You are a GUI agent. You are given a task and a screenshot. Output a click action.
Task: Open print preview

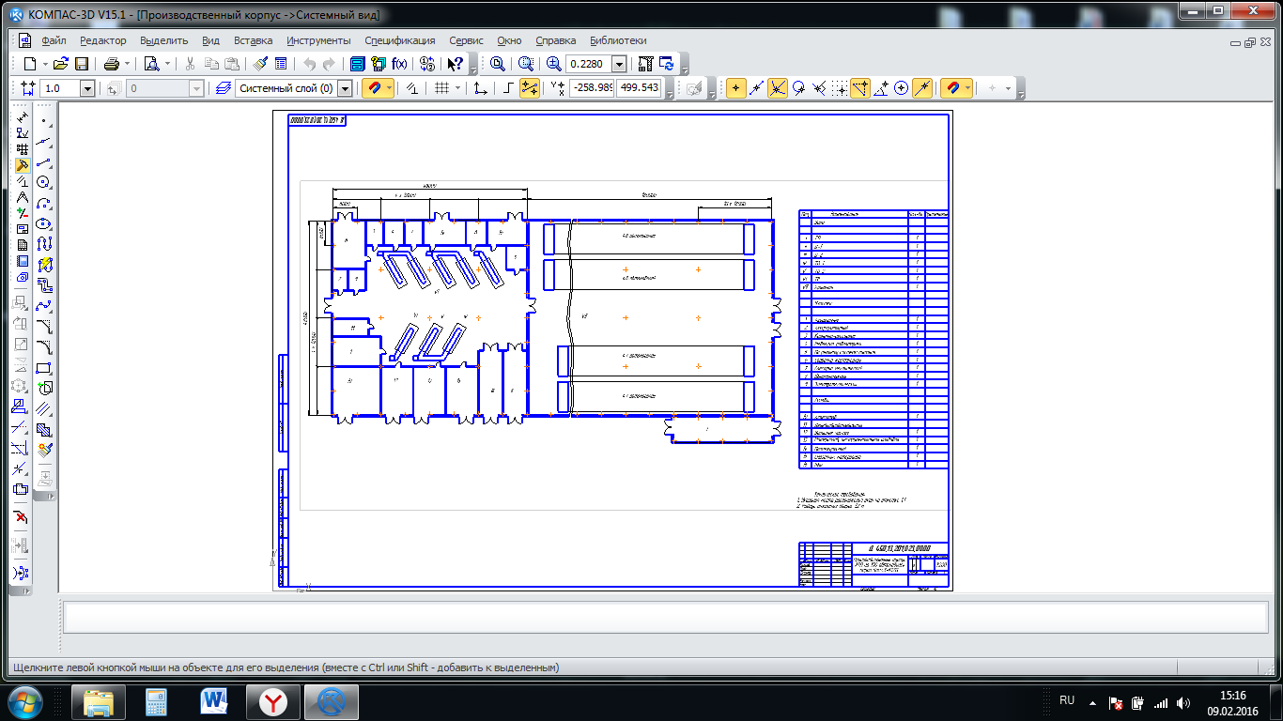(150, 64)
